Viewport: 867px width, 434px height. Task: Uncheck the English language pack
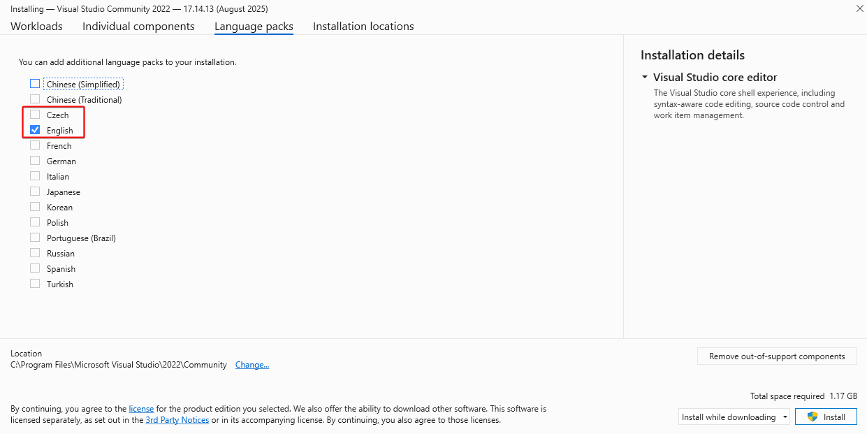pyautogui.click(x=35, y=130)
